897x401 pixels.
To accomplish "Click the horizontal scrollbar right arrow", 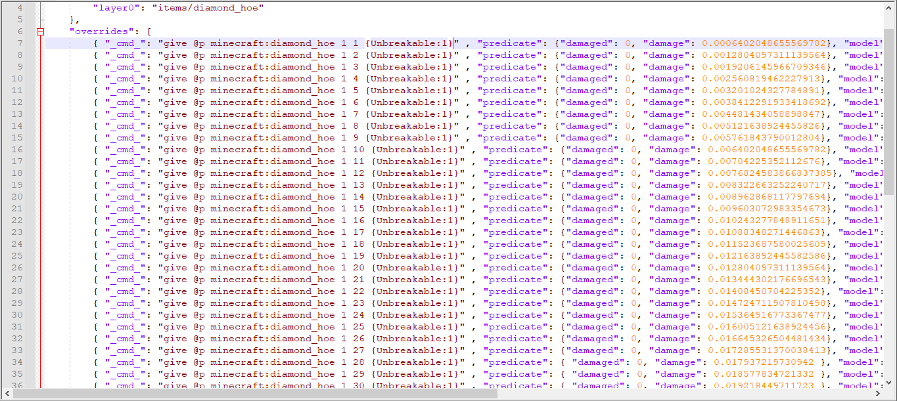I will [x=879, y=394].
